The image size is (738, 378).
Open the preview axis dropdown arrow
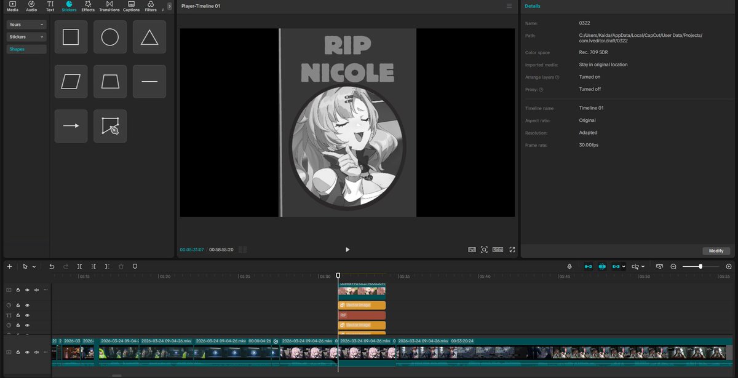[x=643, y=267]
